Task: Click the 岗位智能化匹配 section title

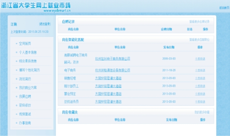Action: 73,39
